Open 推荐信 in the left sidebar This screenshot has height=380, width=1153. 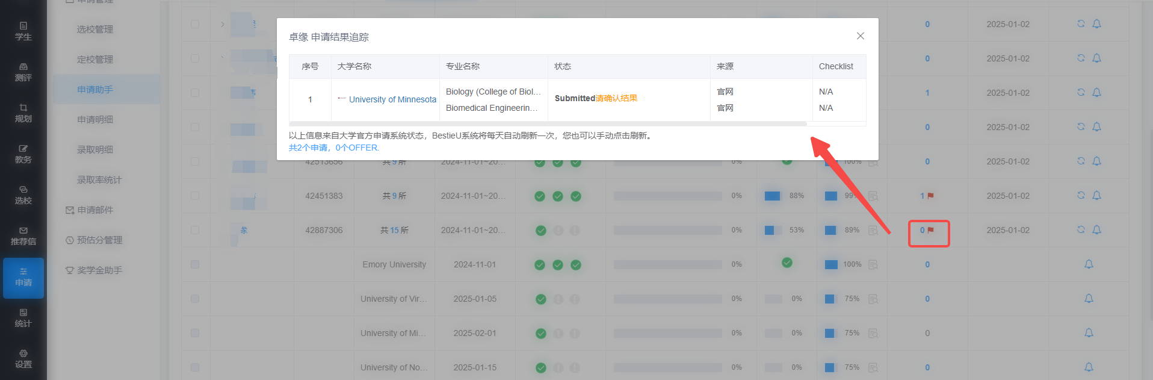[x=23, y=236]
